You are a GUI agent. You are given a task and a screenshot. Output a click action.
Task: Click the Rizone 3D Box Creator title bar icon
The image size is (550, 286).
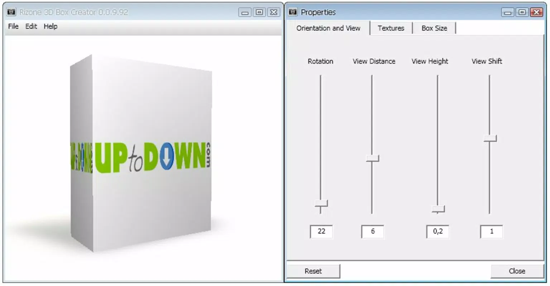tap(11, 12)
